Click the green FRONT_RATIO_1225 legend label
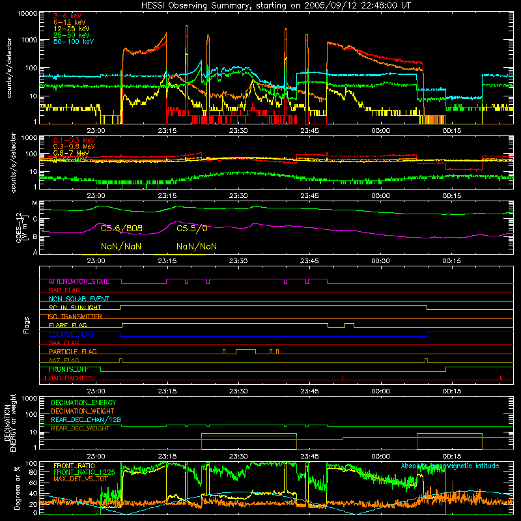This screenshot has width=521, height=521. (84, 472)
